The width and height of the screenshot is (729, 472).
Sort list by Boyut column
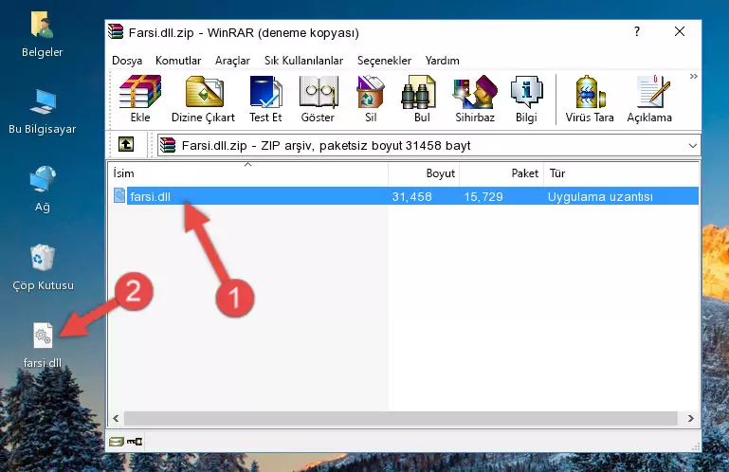point(424,173)
